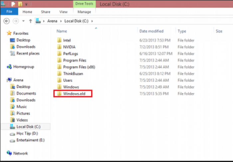Open Downloads under Favorites

point(26,47)
